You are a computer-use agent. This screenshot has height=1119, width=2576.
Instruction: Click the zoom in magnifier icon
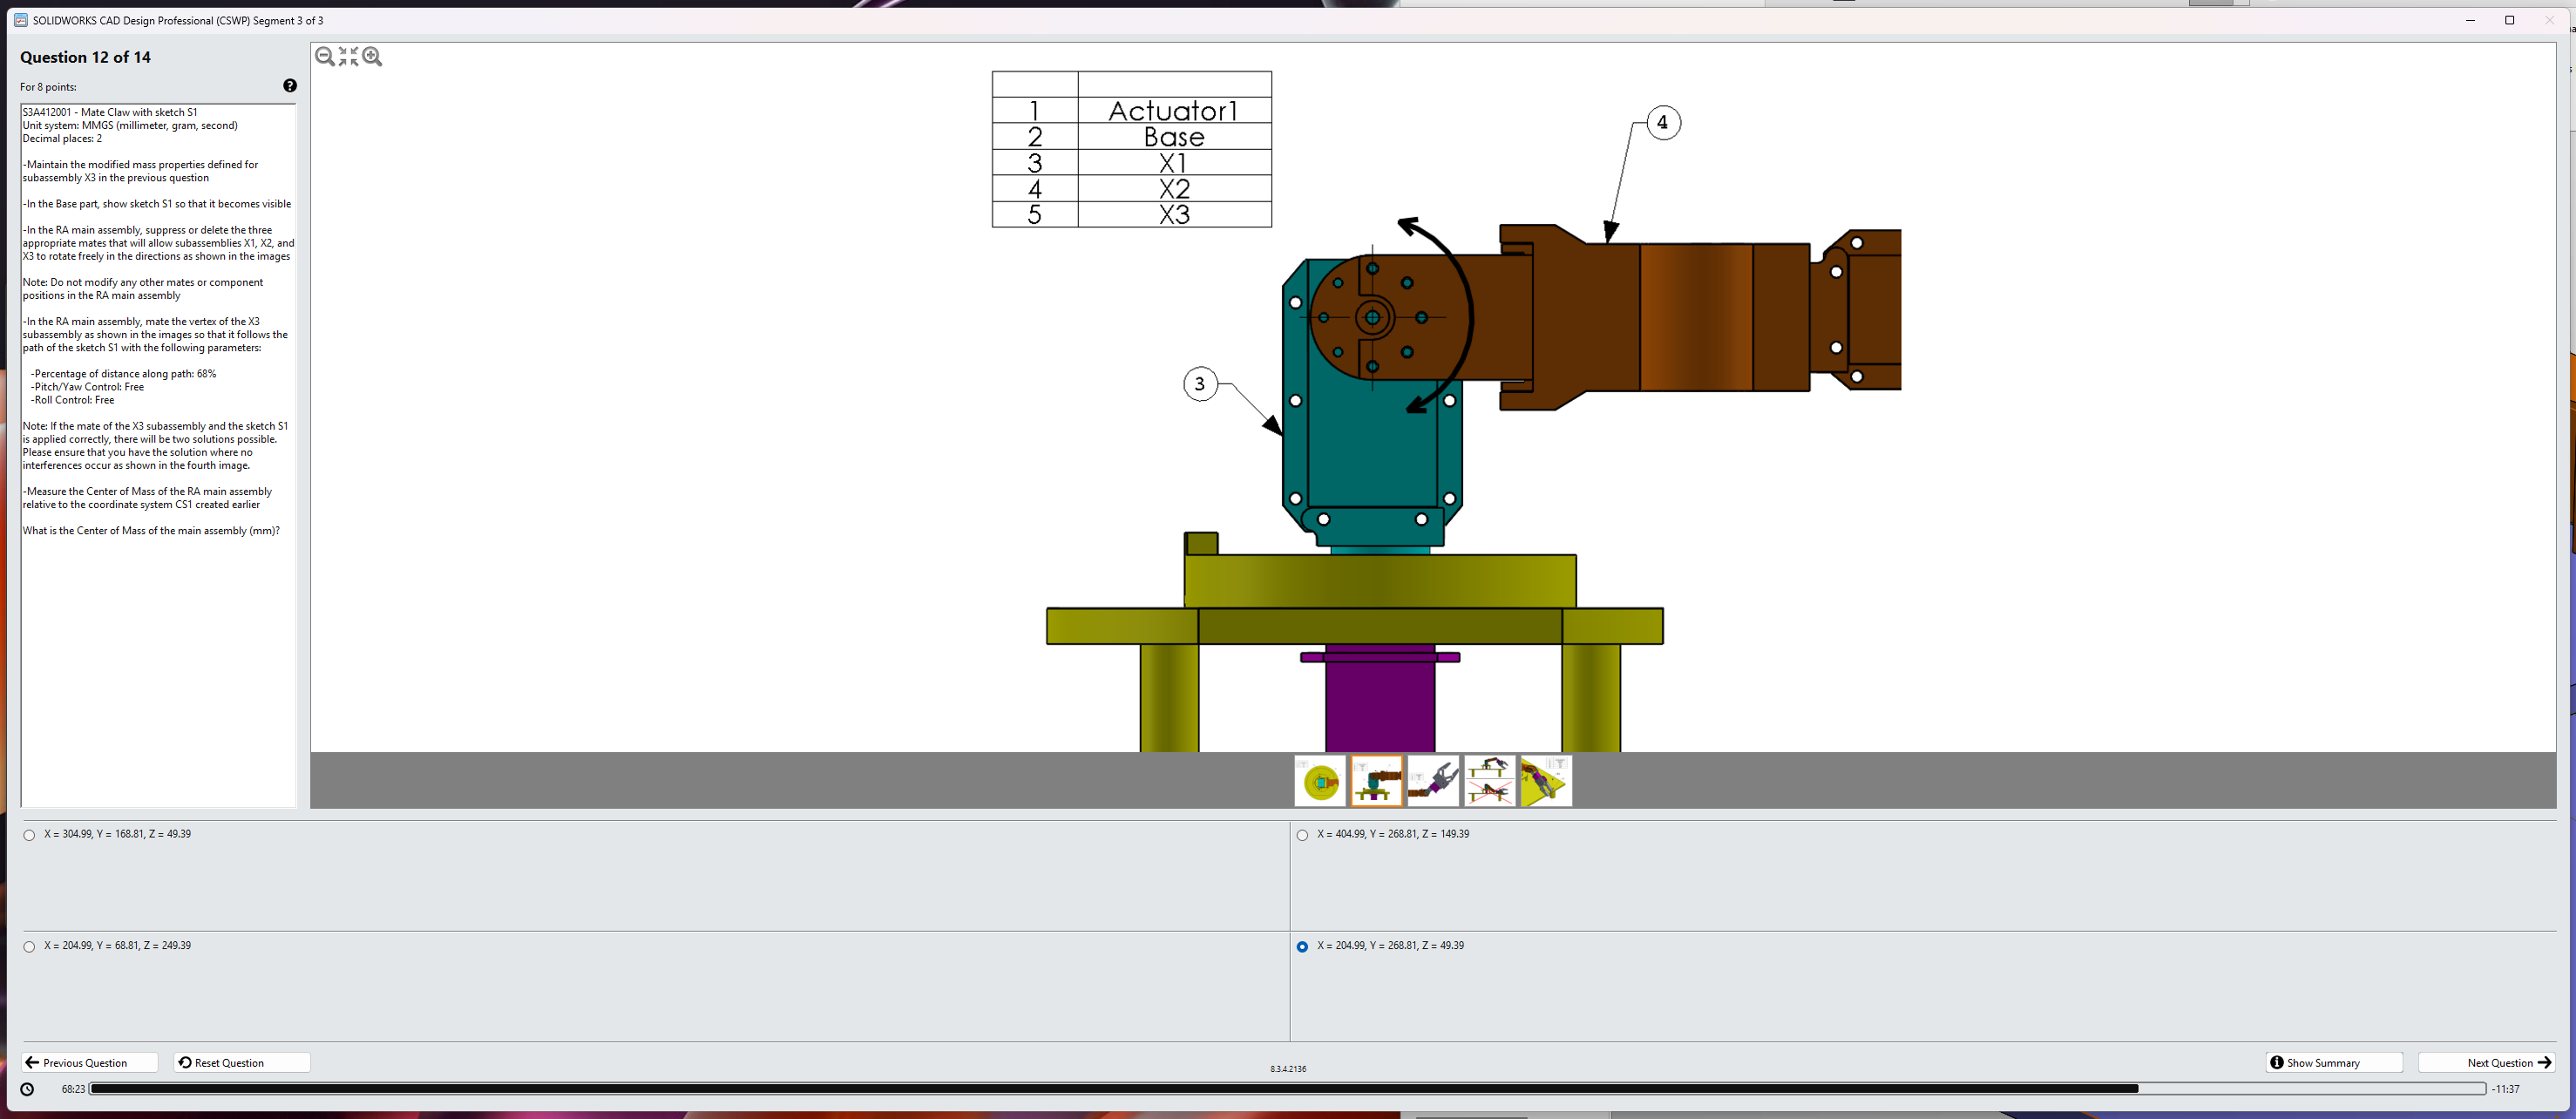(372, 57)
